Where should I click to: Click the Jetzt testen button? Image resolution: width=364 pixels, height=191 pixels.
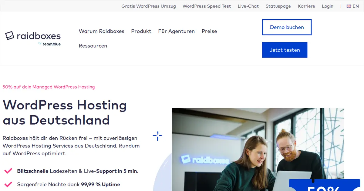click(x=285, y=50)
